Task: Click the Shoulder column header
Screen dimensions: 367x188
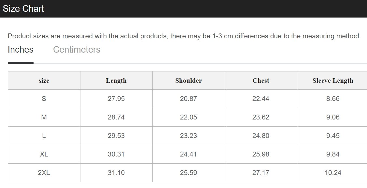Action: pos(189,81)
